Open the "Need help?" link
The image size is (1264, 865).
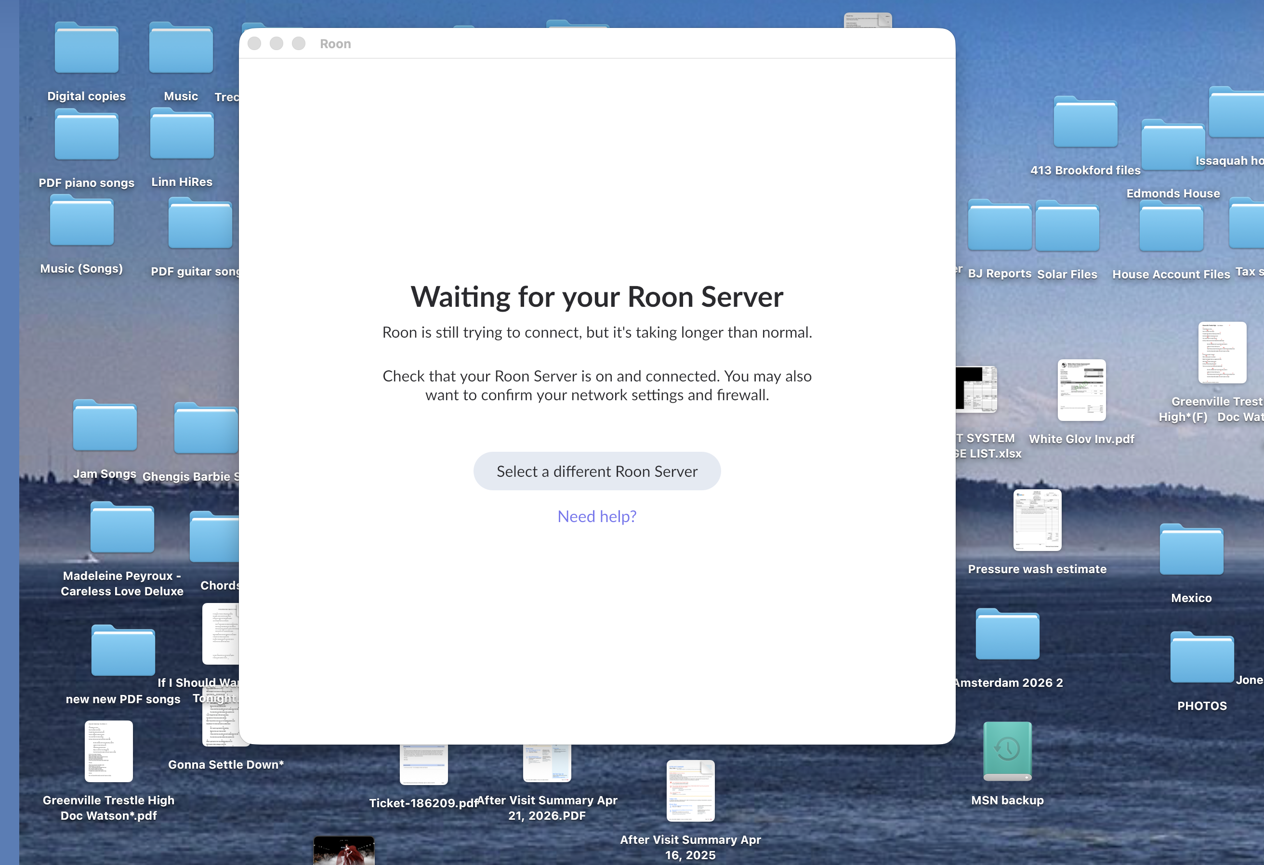[x=597, y=516]
